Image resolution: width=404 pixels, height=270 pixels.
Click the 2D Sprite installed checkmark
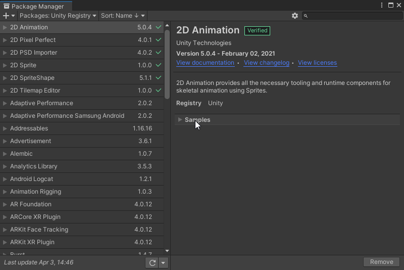[159, 65]
